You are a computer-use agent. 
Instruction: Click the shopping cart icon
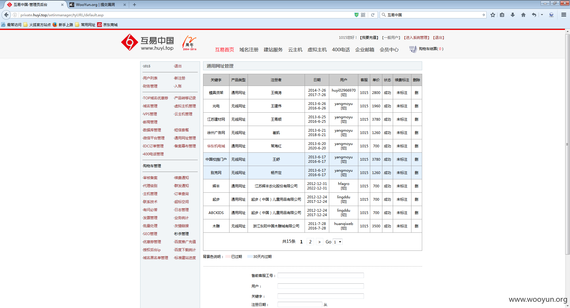tap(413, 49)
